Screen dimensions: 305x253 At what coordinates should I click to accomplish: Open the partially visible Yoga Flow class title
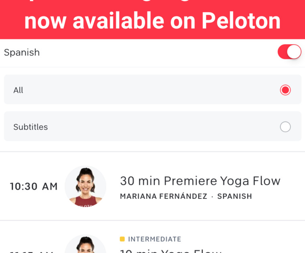click(x=171, y=251)
